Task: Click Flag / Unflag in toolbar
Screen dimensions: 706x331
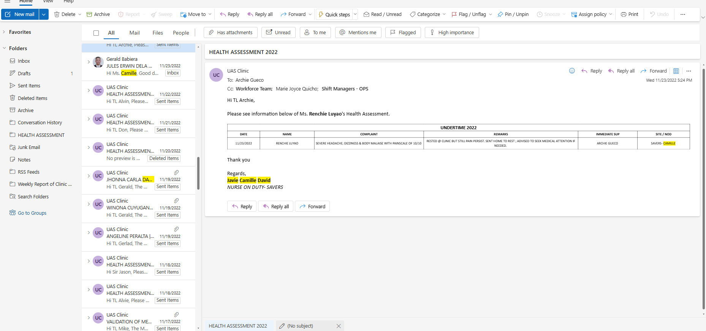Action: [469, 14]
